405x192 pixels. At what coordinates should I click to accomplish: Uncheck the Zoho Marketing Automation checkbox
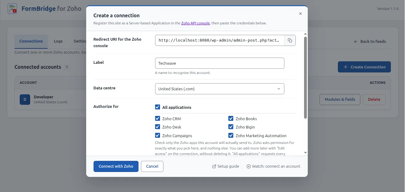click(x=231, y=135)
